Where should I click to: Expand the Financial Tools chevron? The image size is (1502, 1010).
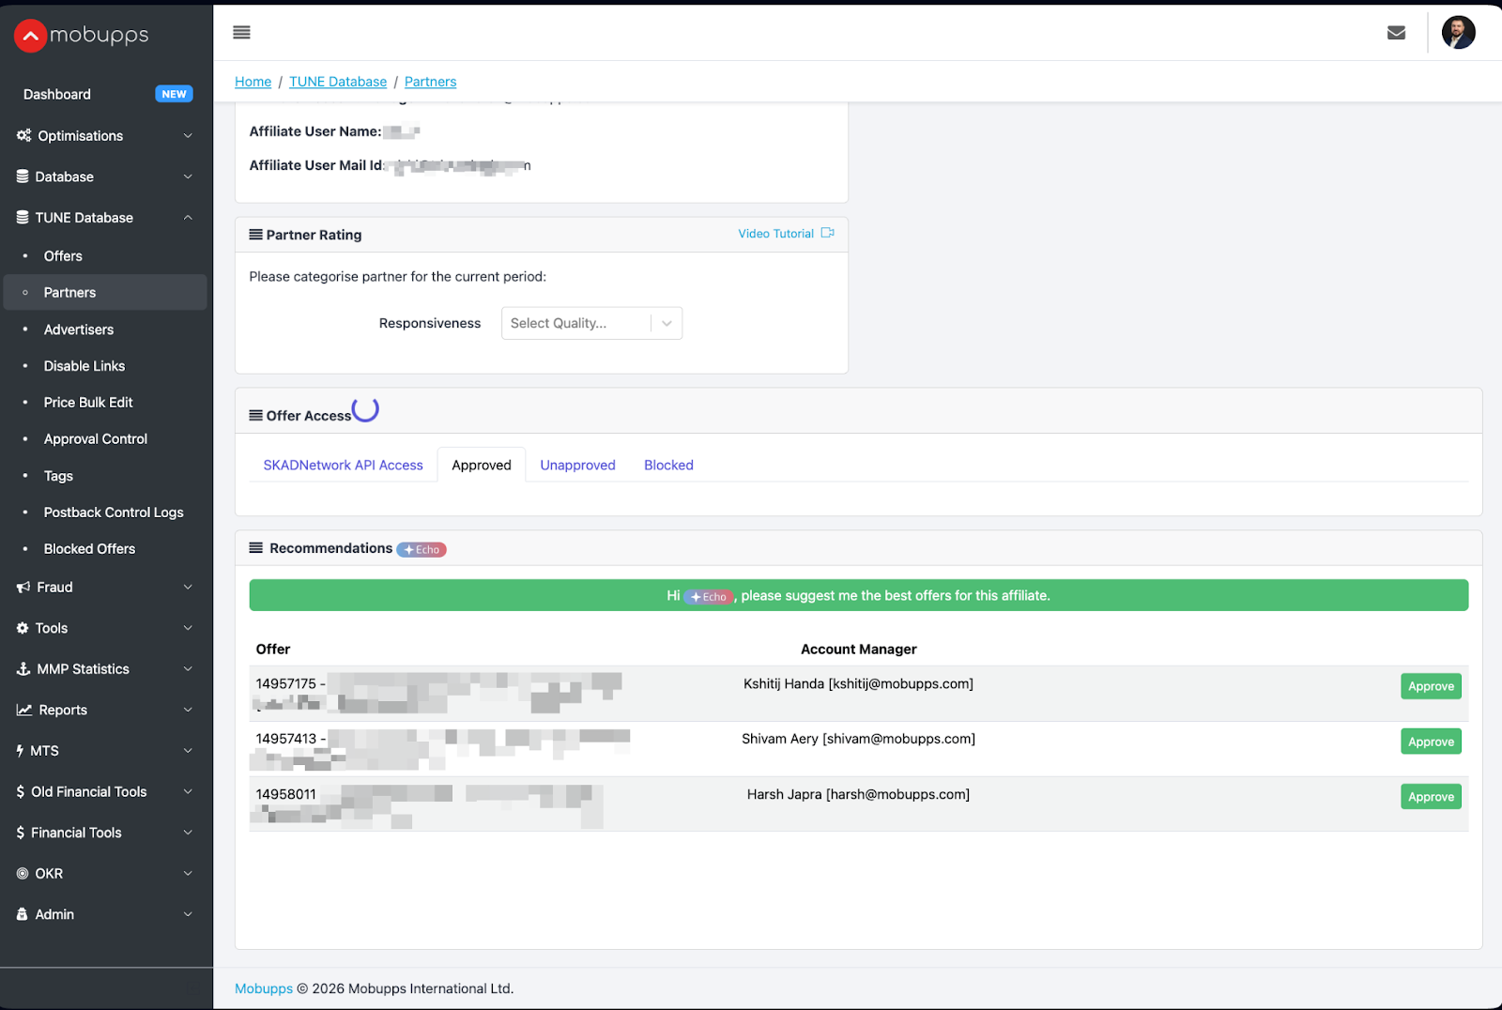pos(188,833)
